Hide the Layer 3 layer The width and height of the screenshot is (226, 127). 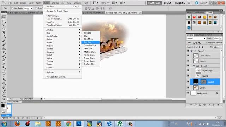188,61
